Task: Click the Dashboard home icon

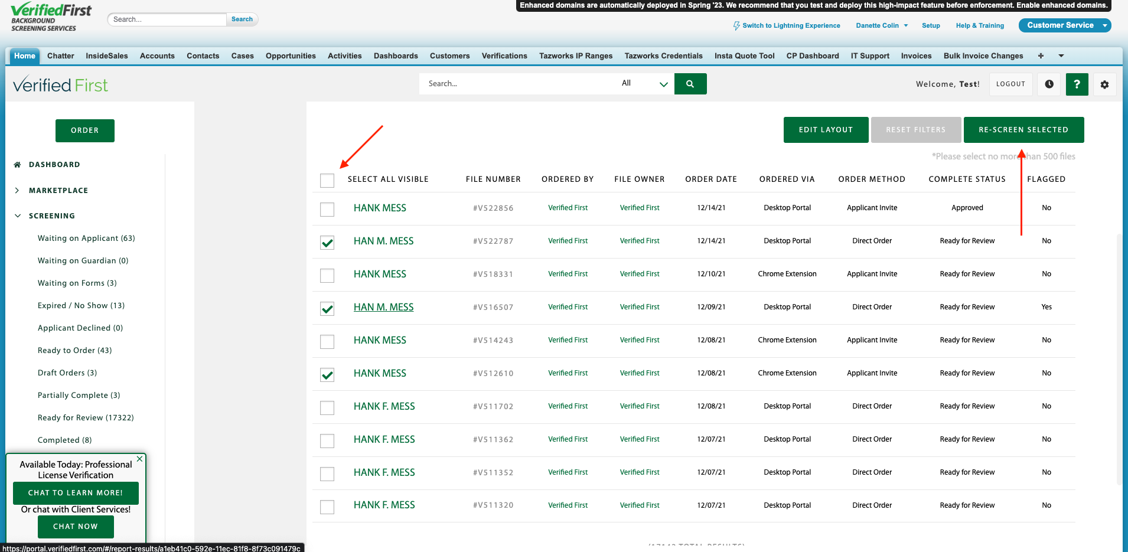Action: click(17, 165)
